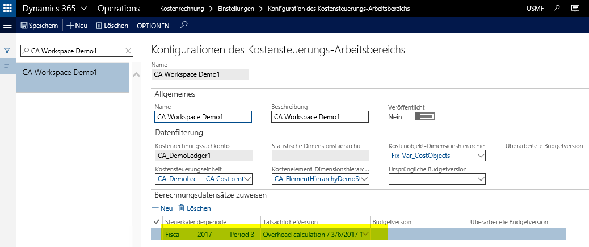The height and width of the screenshot is (247, 589).
Task: Expand the Ursprüngliche Budgetversion dropdown
Action: (481, 179)
